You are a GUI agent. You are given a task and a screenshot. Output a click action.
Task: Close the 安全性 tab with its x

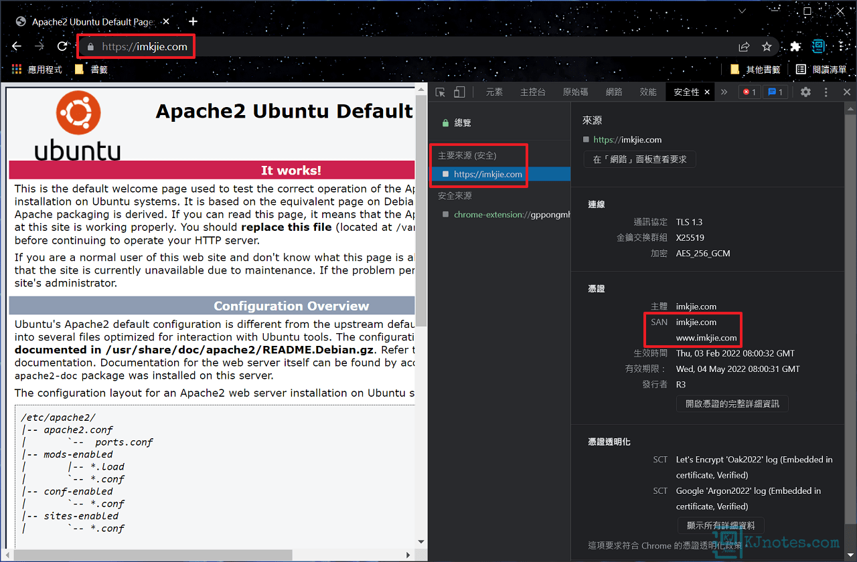(707, 92)
